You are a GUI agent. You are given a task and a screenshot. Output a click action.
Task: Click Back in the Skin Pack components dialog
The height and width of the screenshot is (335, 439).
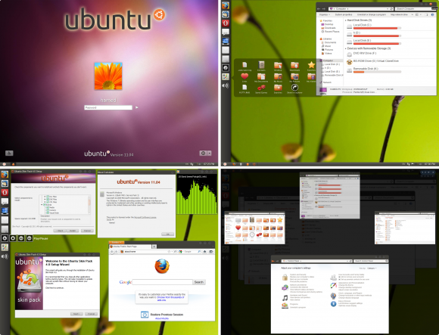tap(59, 231)
